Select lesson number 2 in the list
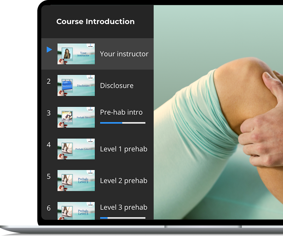Viewport: 283px width, 236px height. tap(49, 81)
